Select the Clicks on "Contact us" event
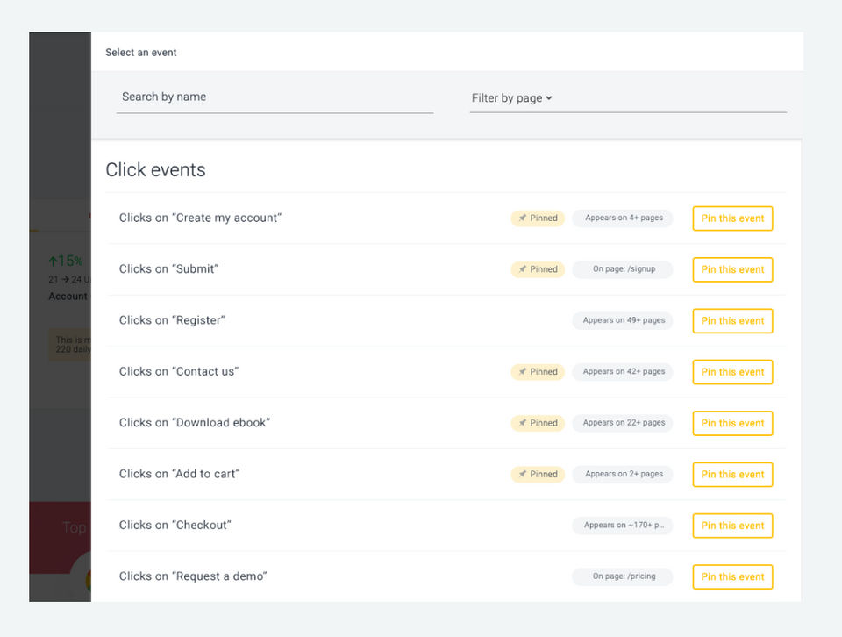 click(179, 372)
